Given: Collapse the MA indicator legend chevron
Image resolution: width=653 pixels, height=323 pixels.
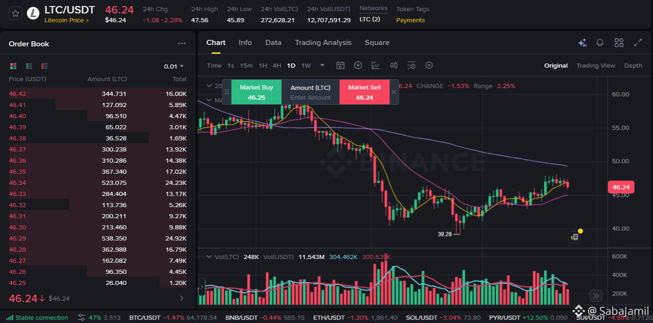Looking at the screenshot, I should (x=209, y=100).
